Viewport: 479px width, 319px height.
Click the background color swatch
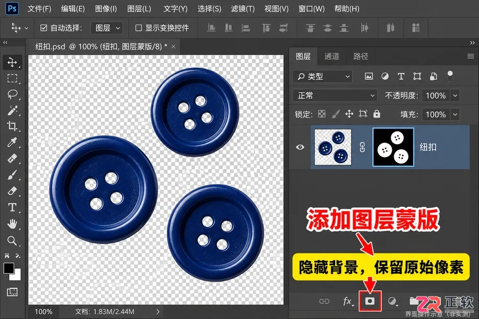(x=17, y=277)
